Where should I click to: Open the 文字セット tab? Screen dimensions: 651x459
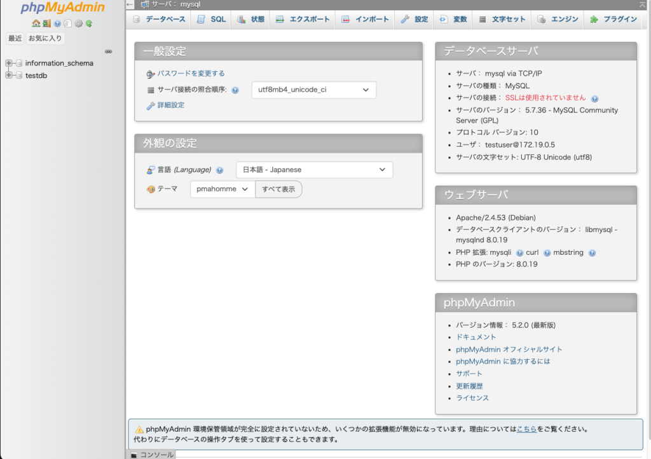(x=502, y=19)
